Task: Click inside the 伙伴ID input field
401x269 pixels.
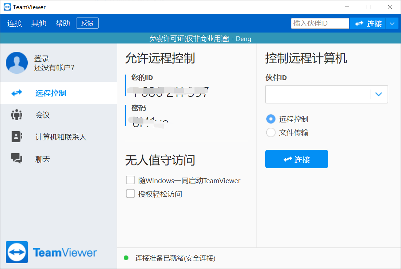Action: 317,94
